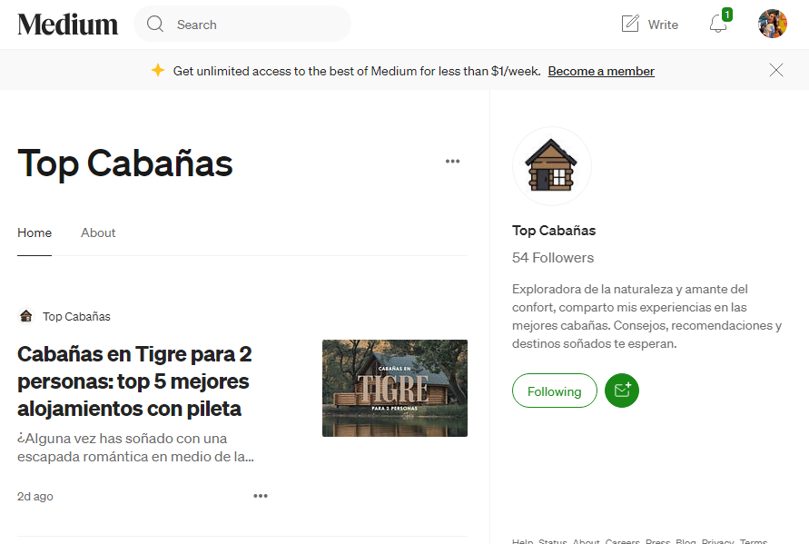Click the sidebar Top Cabañas name
This screenshot has width=809, height=544.
[x=554, y=231]
